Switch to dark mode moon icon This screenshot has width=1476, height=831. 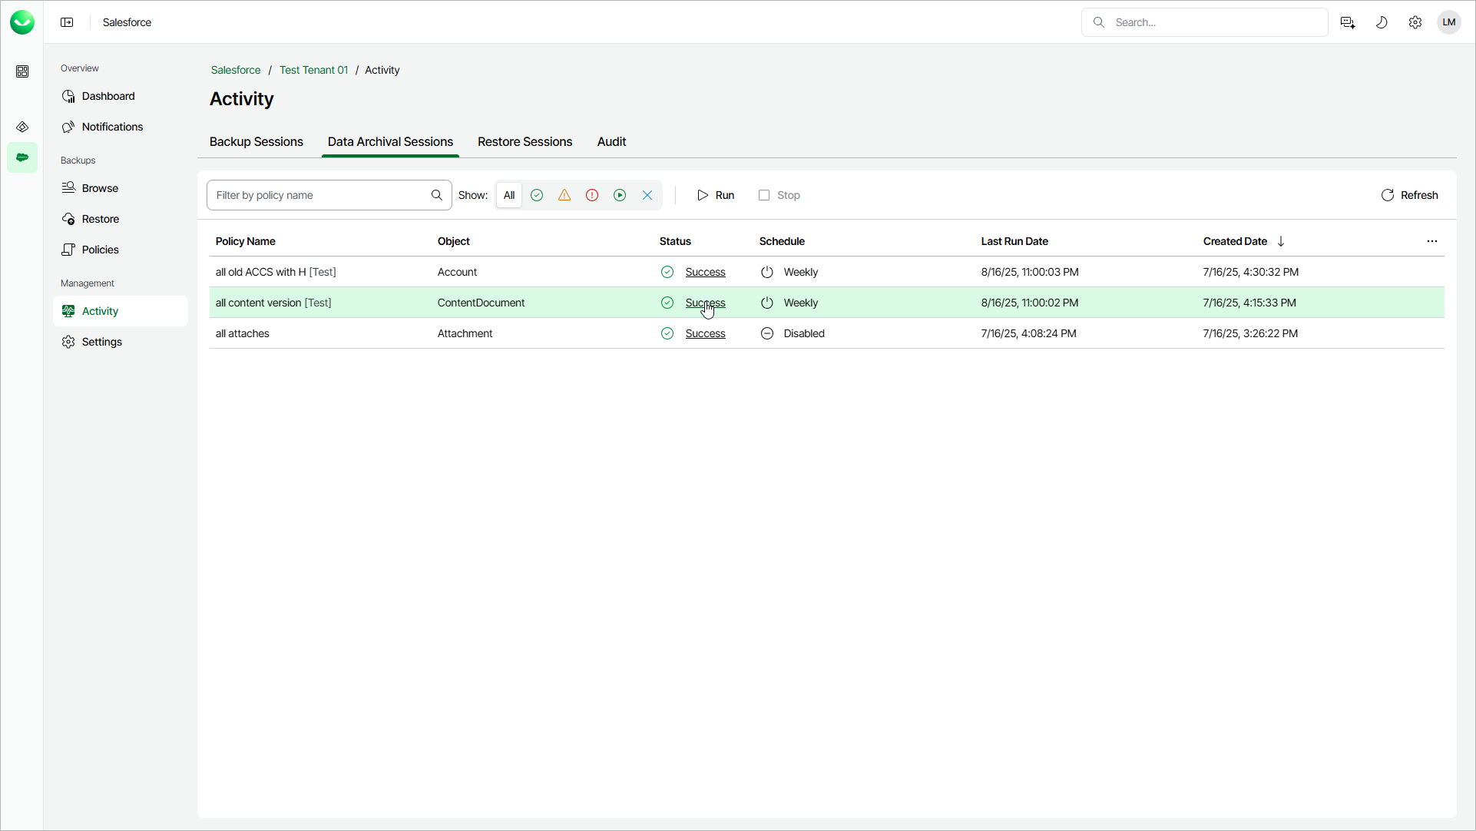[1382, 22]
